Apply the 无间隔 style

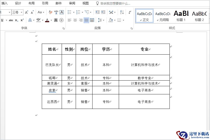point(163,16)
